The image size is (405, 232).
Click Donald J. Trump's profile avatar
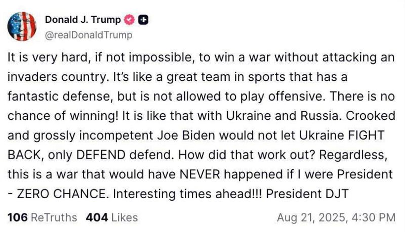[22, 26]
